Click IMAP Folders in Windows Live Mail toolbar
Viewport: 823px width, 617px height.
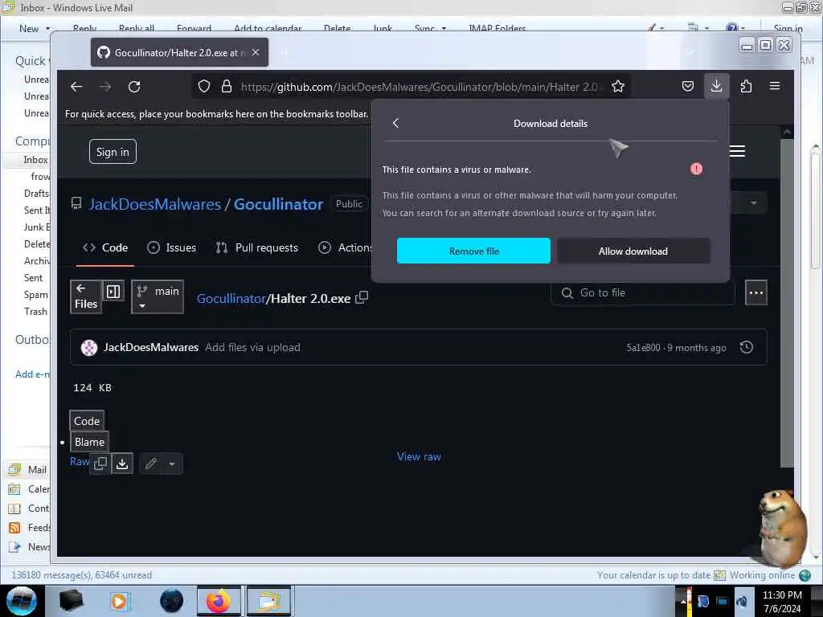coord(497,28)
